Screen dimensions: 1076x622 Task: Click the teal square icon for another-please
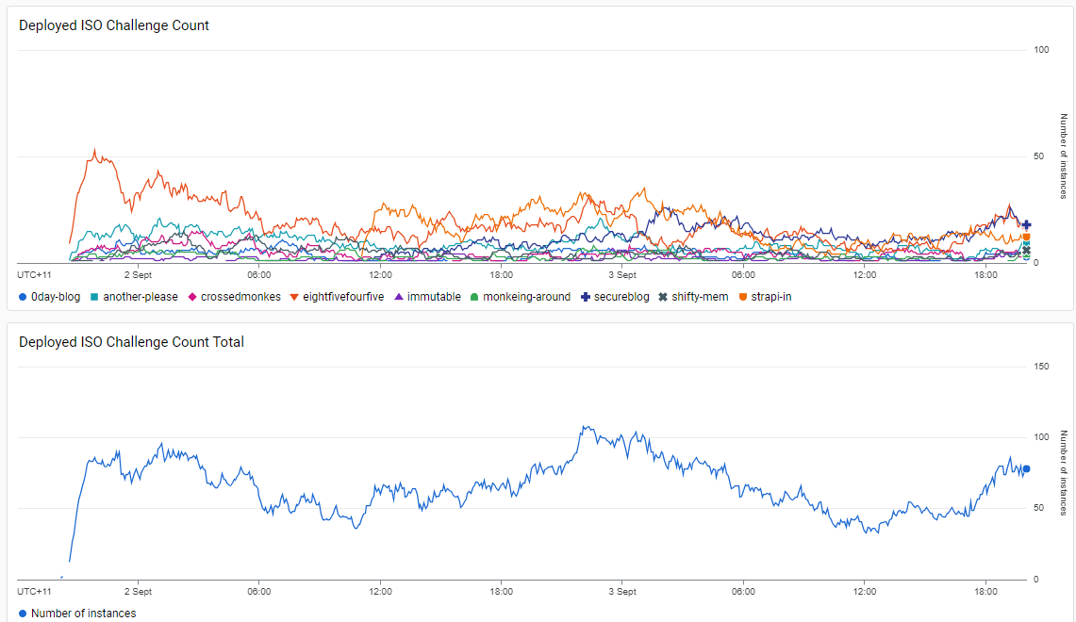[x=94, y=297]
